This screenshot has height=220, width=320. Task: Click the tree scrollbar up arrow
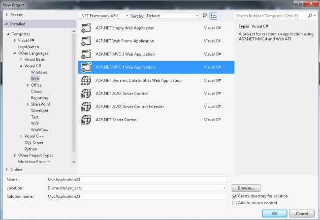pos(74,31)
